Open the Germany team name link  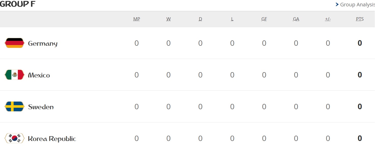43,43
